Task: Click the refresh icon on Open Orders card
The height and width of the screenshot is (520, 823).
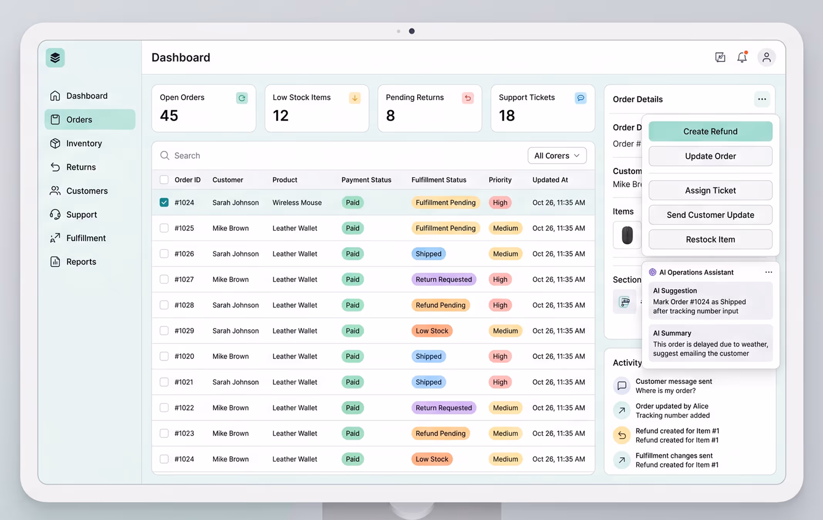Action: (x=242, y=98)
